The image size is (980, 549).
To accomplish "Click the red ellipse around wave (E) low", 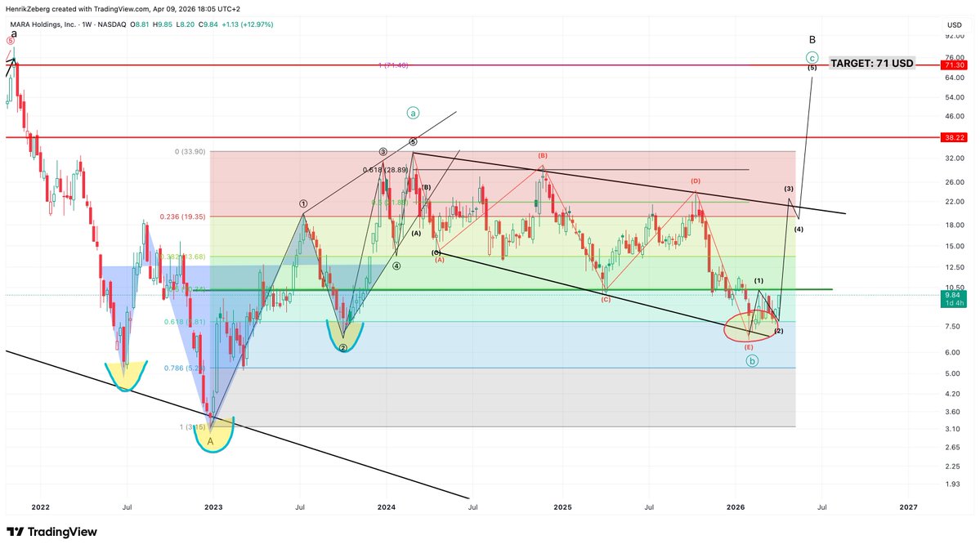I will click(752, 327).
